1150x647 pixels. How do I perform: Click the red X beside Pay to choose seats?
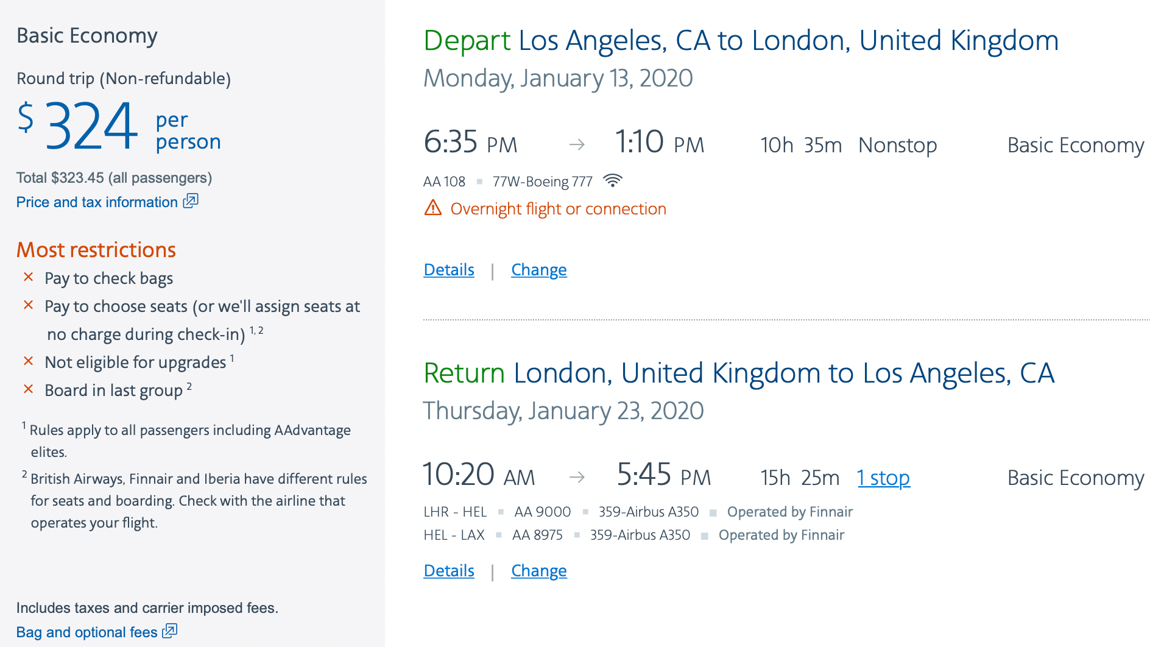(28, 305)
